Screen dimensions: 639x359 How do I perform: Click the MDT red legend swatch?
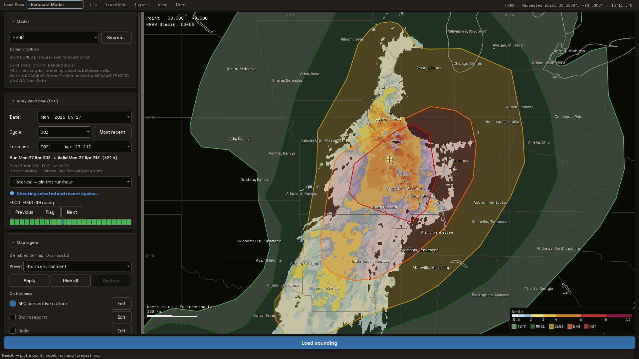[586, 327]
